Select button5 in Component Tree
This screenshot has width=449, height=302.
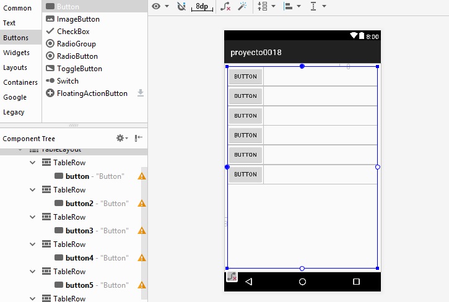[79, 285]
